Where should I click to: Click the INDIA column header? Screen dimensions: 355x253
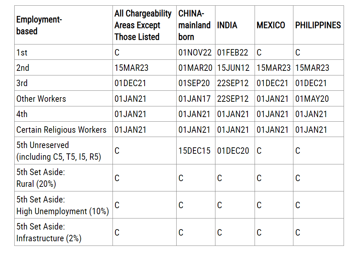click(x=227, y=25)
